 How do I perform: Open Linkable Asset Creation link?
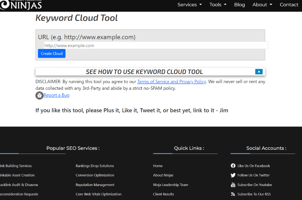(17, 175)
